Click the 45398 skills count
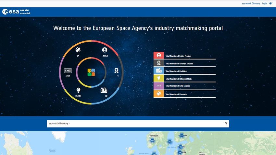Image resolution: width=276 pixels, height=155 pixels. pyautogui.click(x=78, y=96)
